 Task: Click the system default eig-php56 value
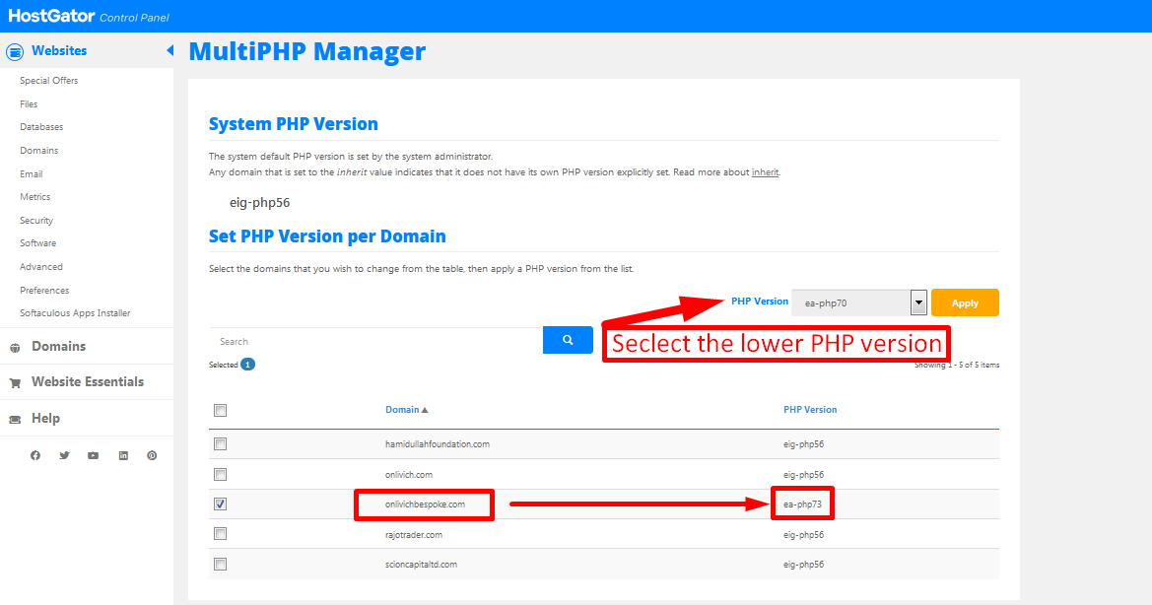click(259, 203)
